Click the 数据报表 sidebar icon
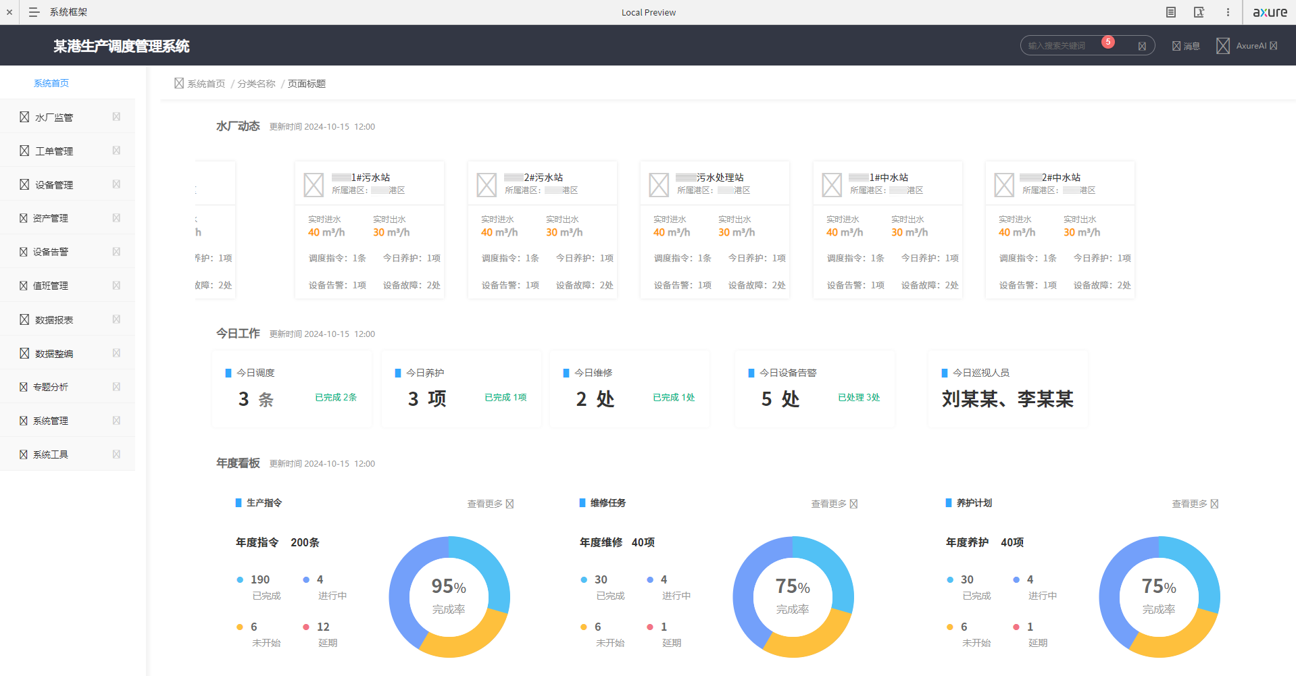Viewport: 1296px width, 676px height. [x=24, y=319]
